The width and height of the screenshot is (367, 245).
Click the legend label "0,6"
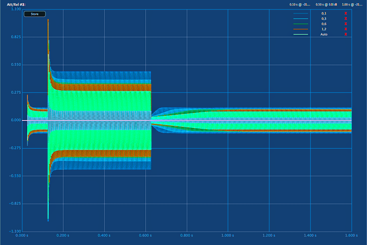tap(324, 24)
